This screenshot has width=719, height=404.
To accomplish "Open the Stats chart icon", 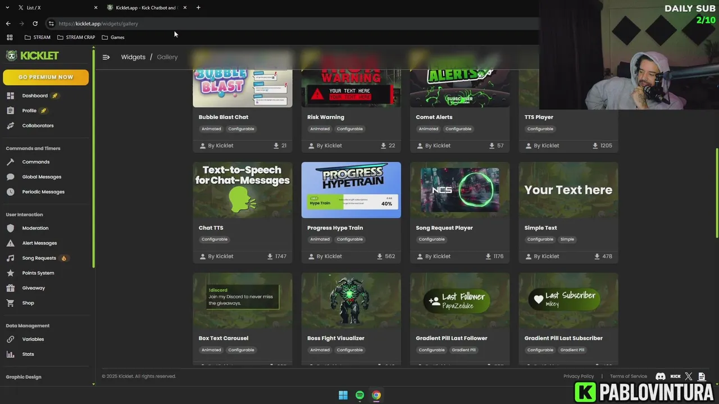I will coord(10,354).
